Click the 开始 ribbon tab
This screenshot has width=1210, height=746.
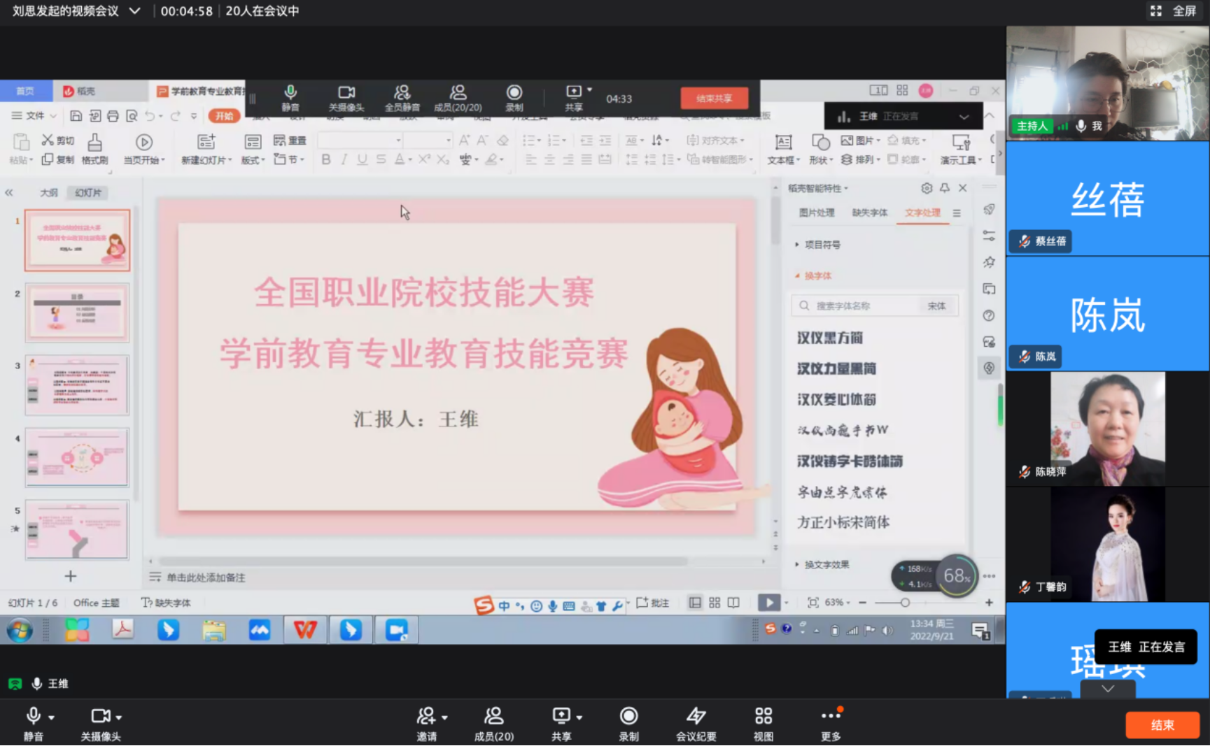tap(224, 116)
